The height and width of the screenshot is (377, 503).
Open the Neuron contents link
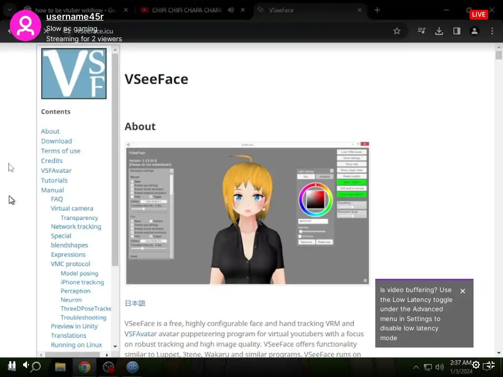coord(71,300)
